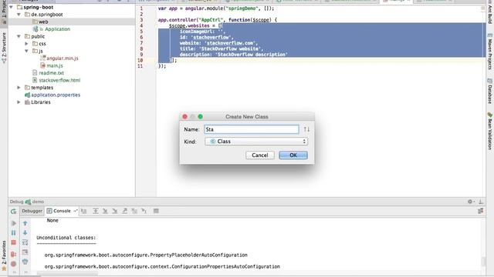Expand the css folder

point(26,44)
